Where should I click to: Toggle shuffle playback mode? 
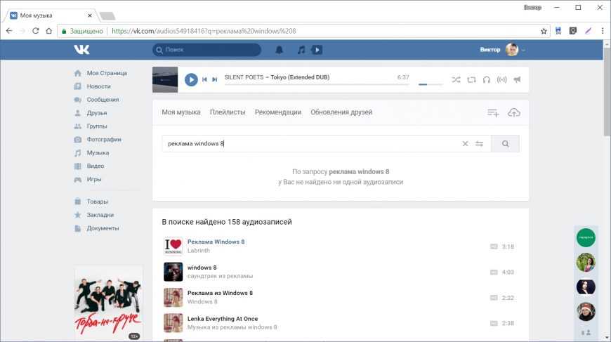coord(456,79)
